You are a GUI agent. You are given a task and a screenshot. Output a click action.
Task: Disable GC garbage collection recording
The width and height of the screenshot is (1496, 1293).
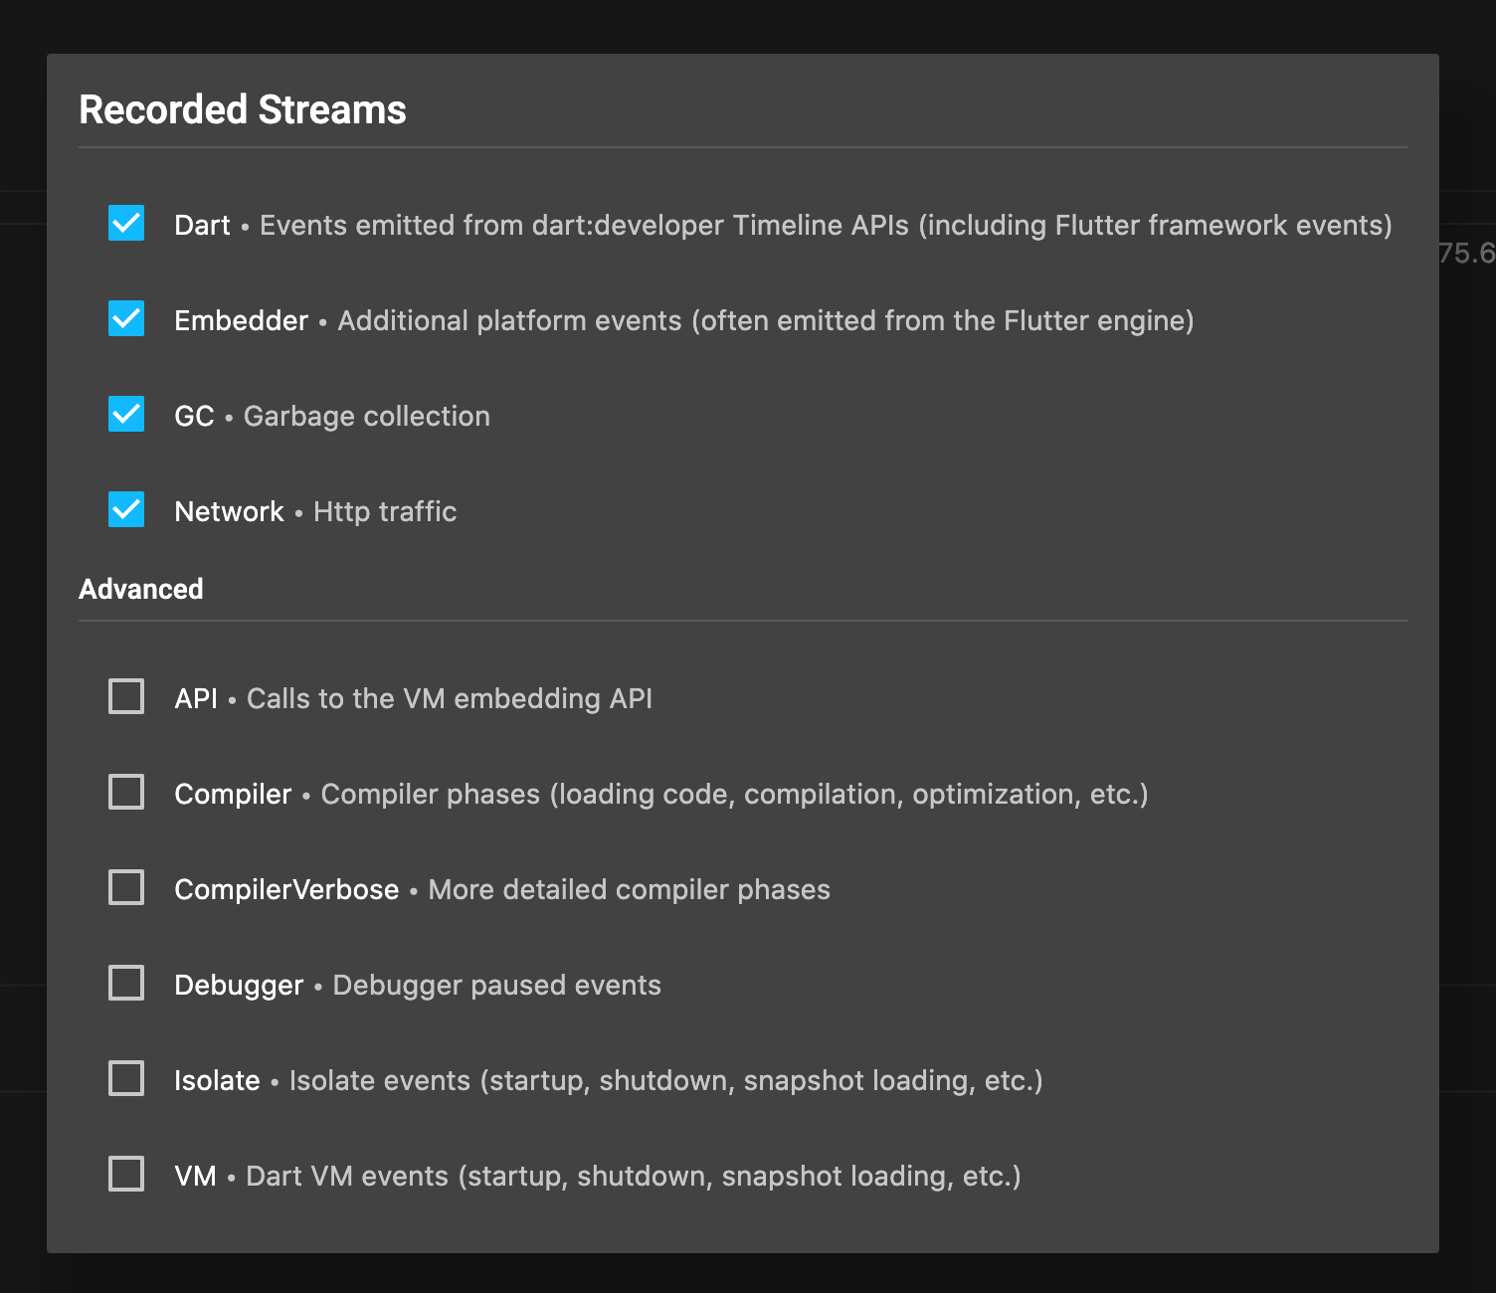[125, 415]
